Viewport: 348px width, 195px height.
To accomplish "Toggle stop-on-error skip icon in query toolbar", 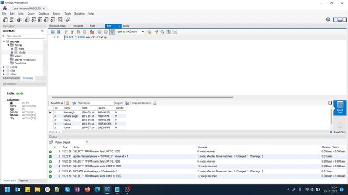I will [92, 32].
